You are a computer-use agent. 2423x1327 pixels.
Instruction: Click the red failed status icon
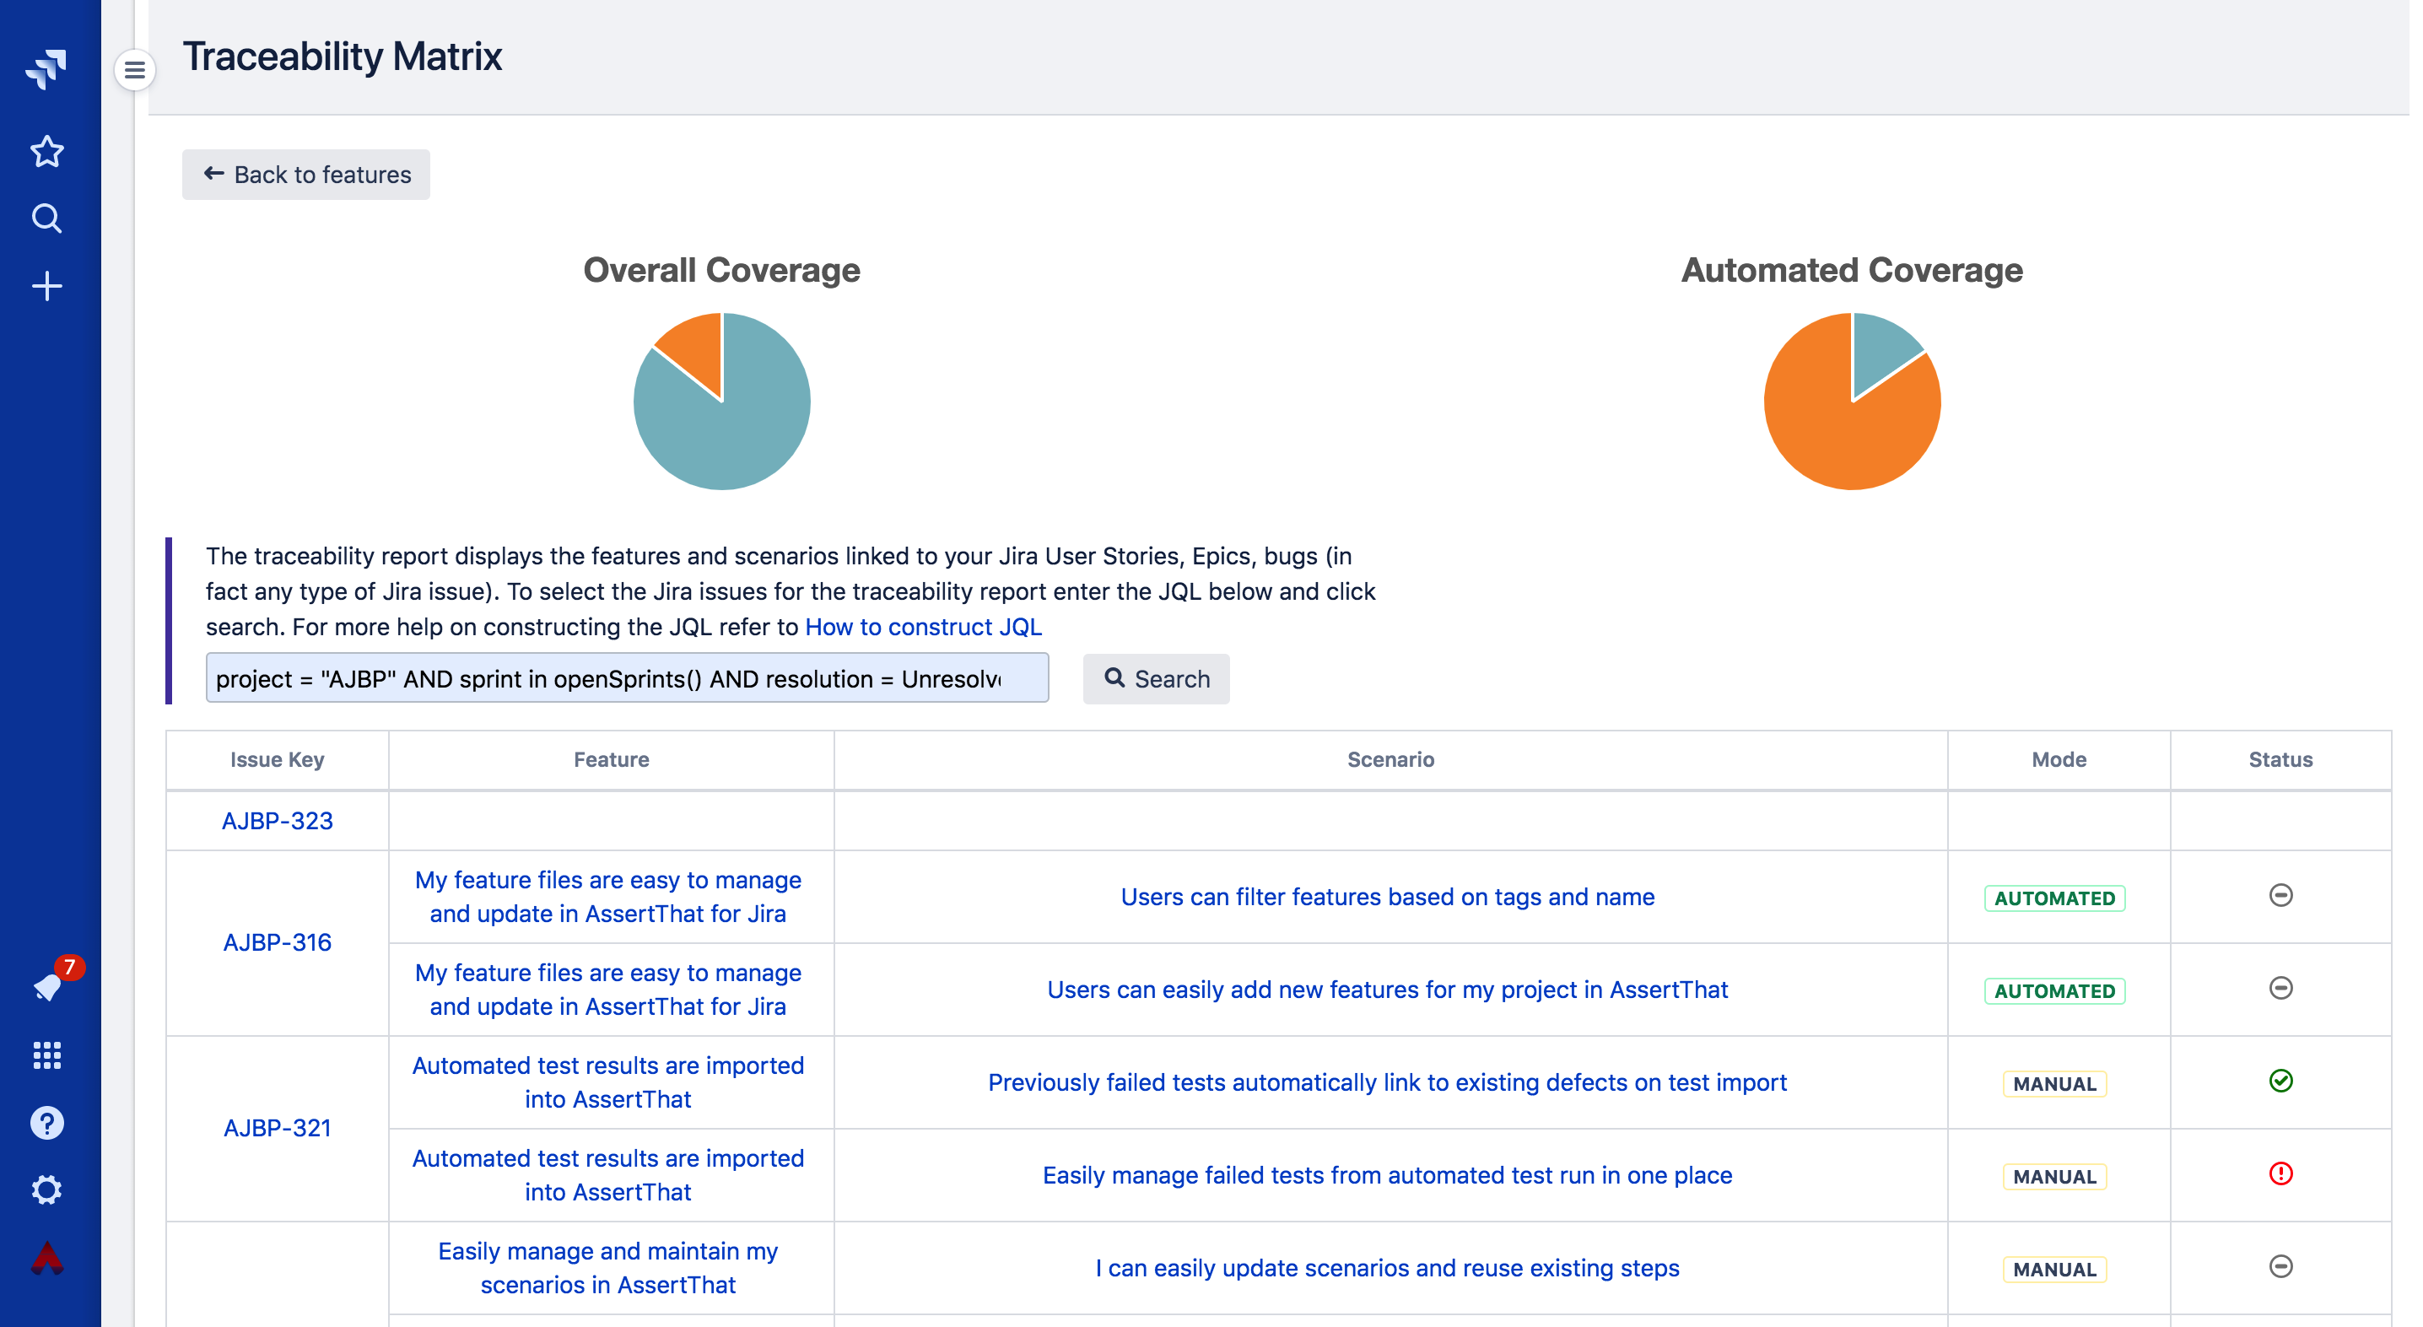pyautogui.click(x=2280, y=1173)
